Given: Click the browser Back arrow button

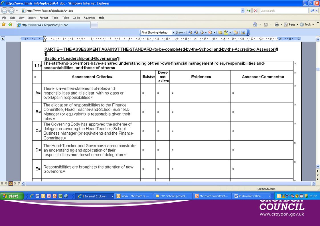Looking at the screenshot, I should [5, 10].
